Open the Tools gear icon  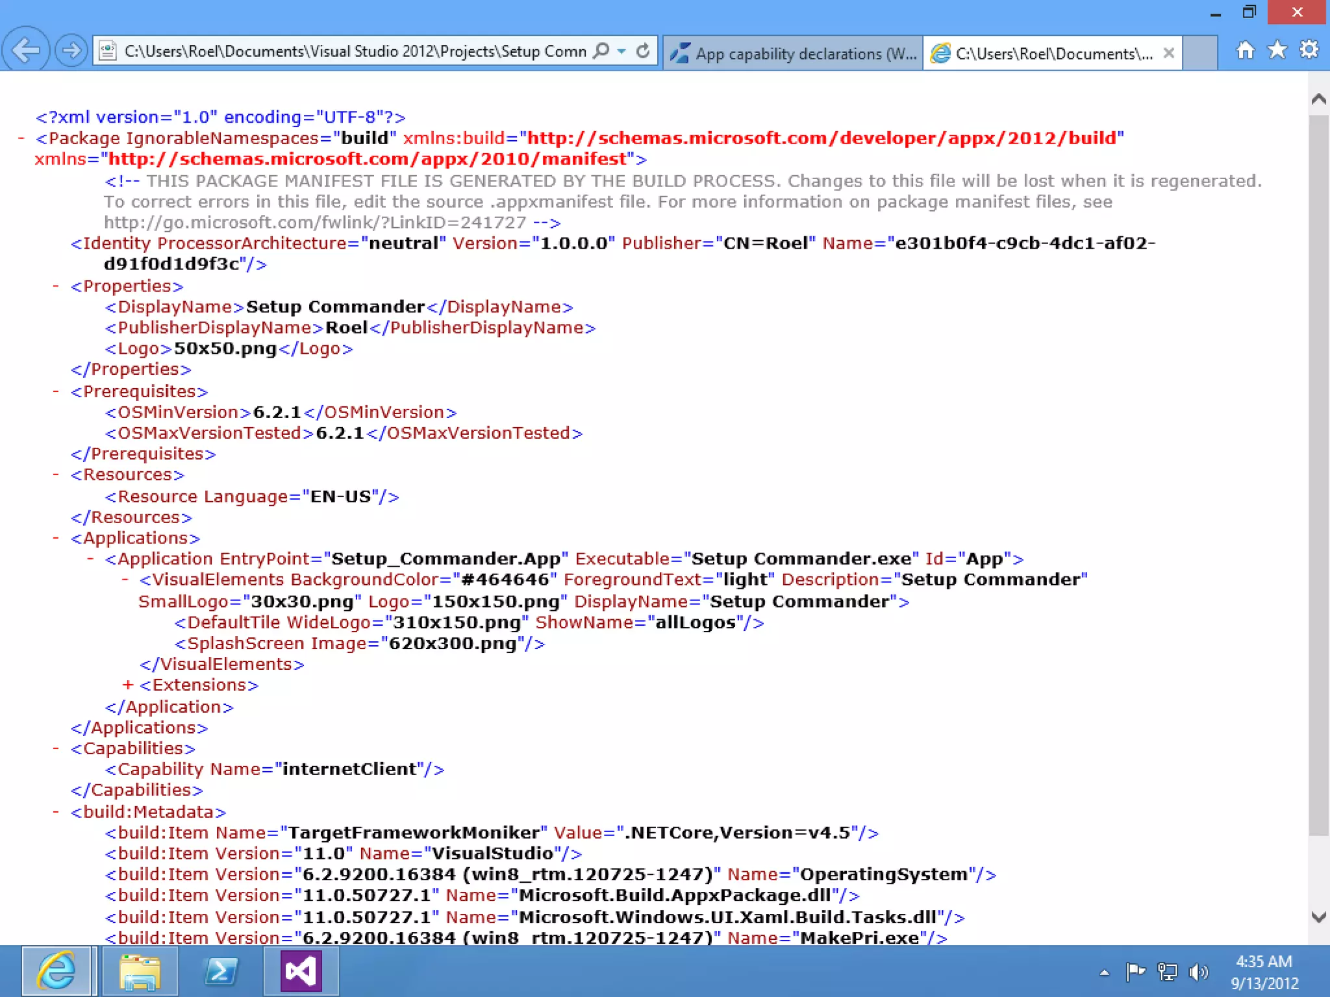tap(1309, 50)
